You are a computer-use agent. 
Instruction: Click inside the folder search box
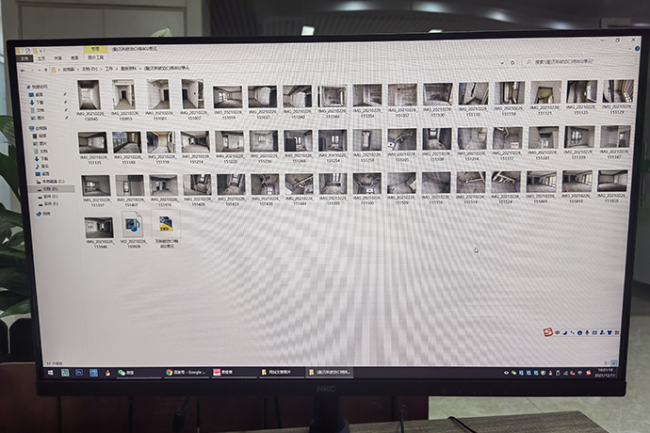click(578, 61)
